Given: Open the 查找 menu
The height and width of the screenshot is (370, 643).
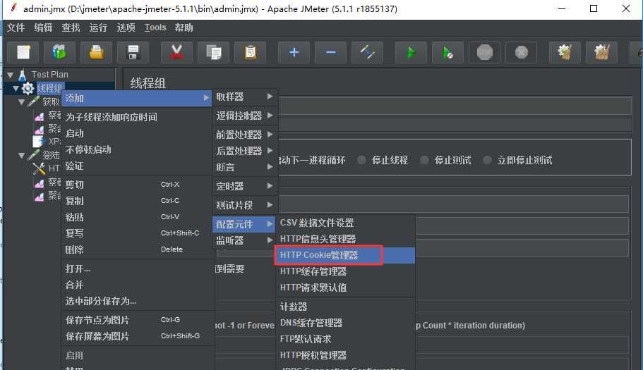Looking at the screenshot, I should 71,27.
